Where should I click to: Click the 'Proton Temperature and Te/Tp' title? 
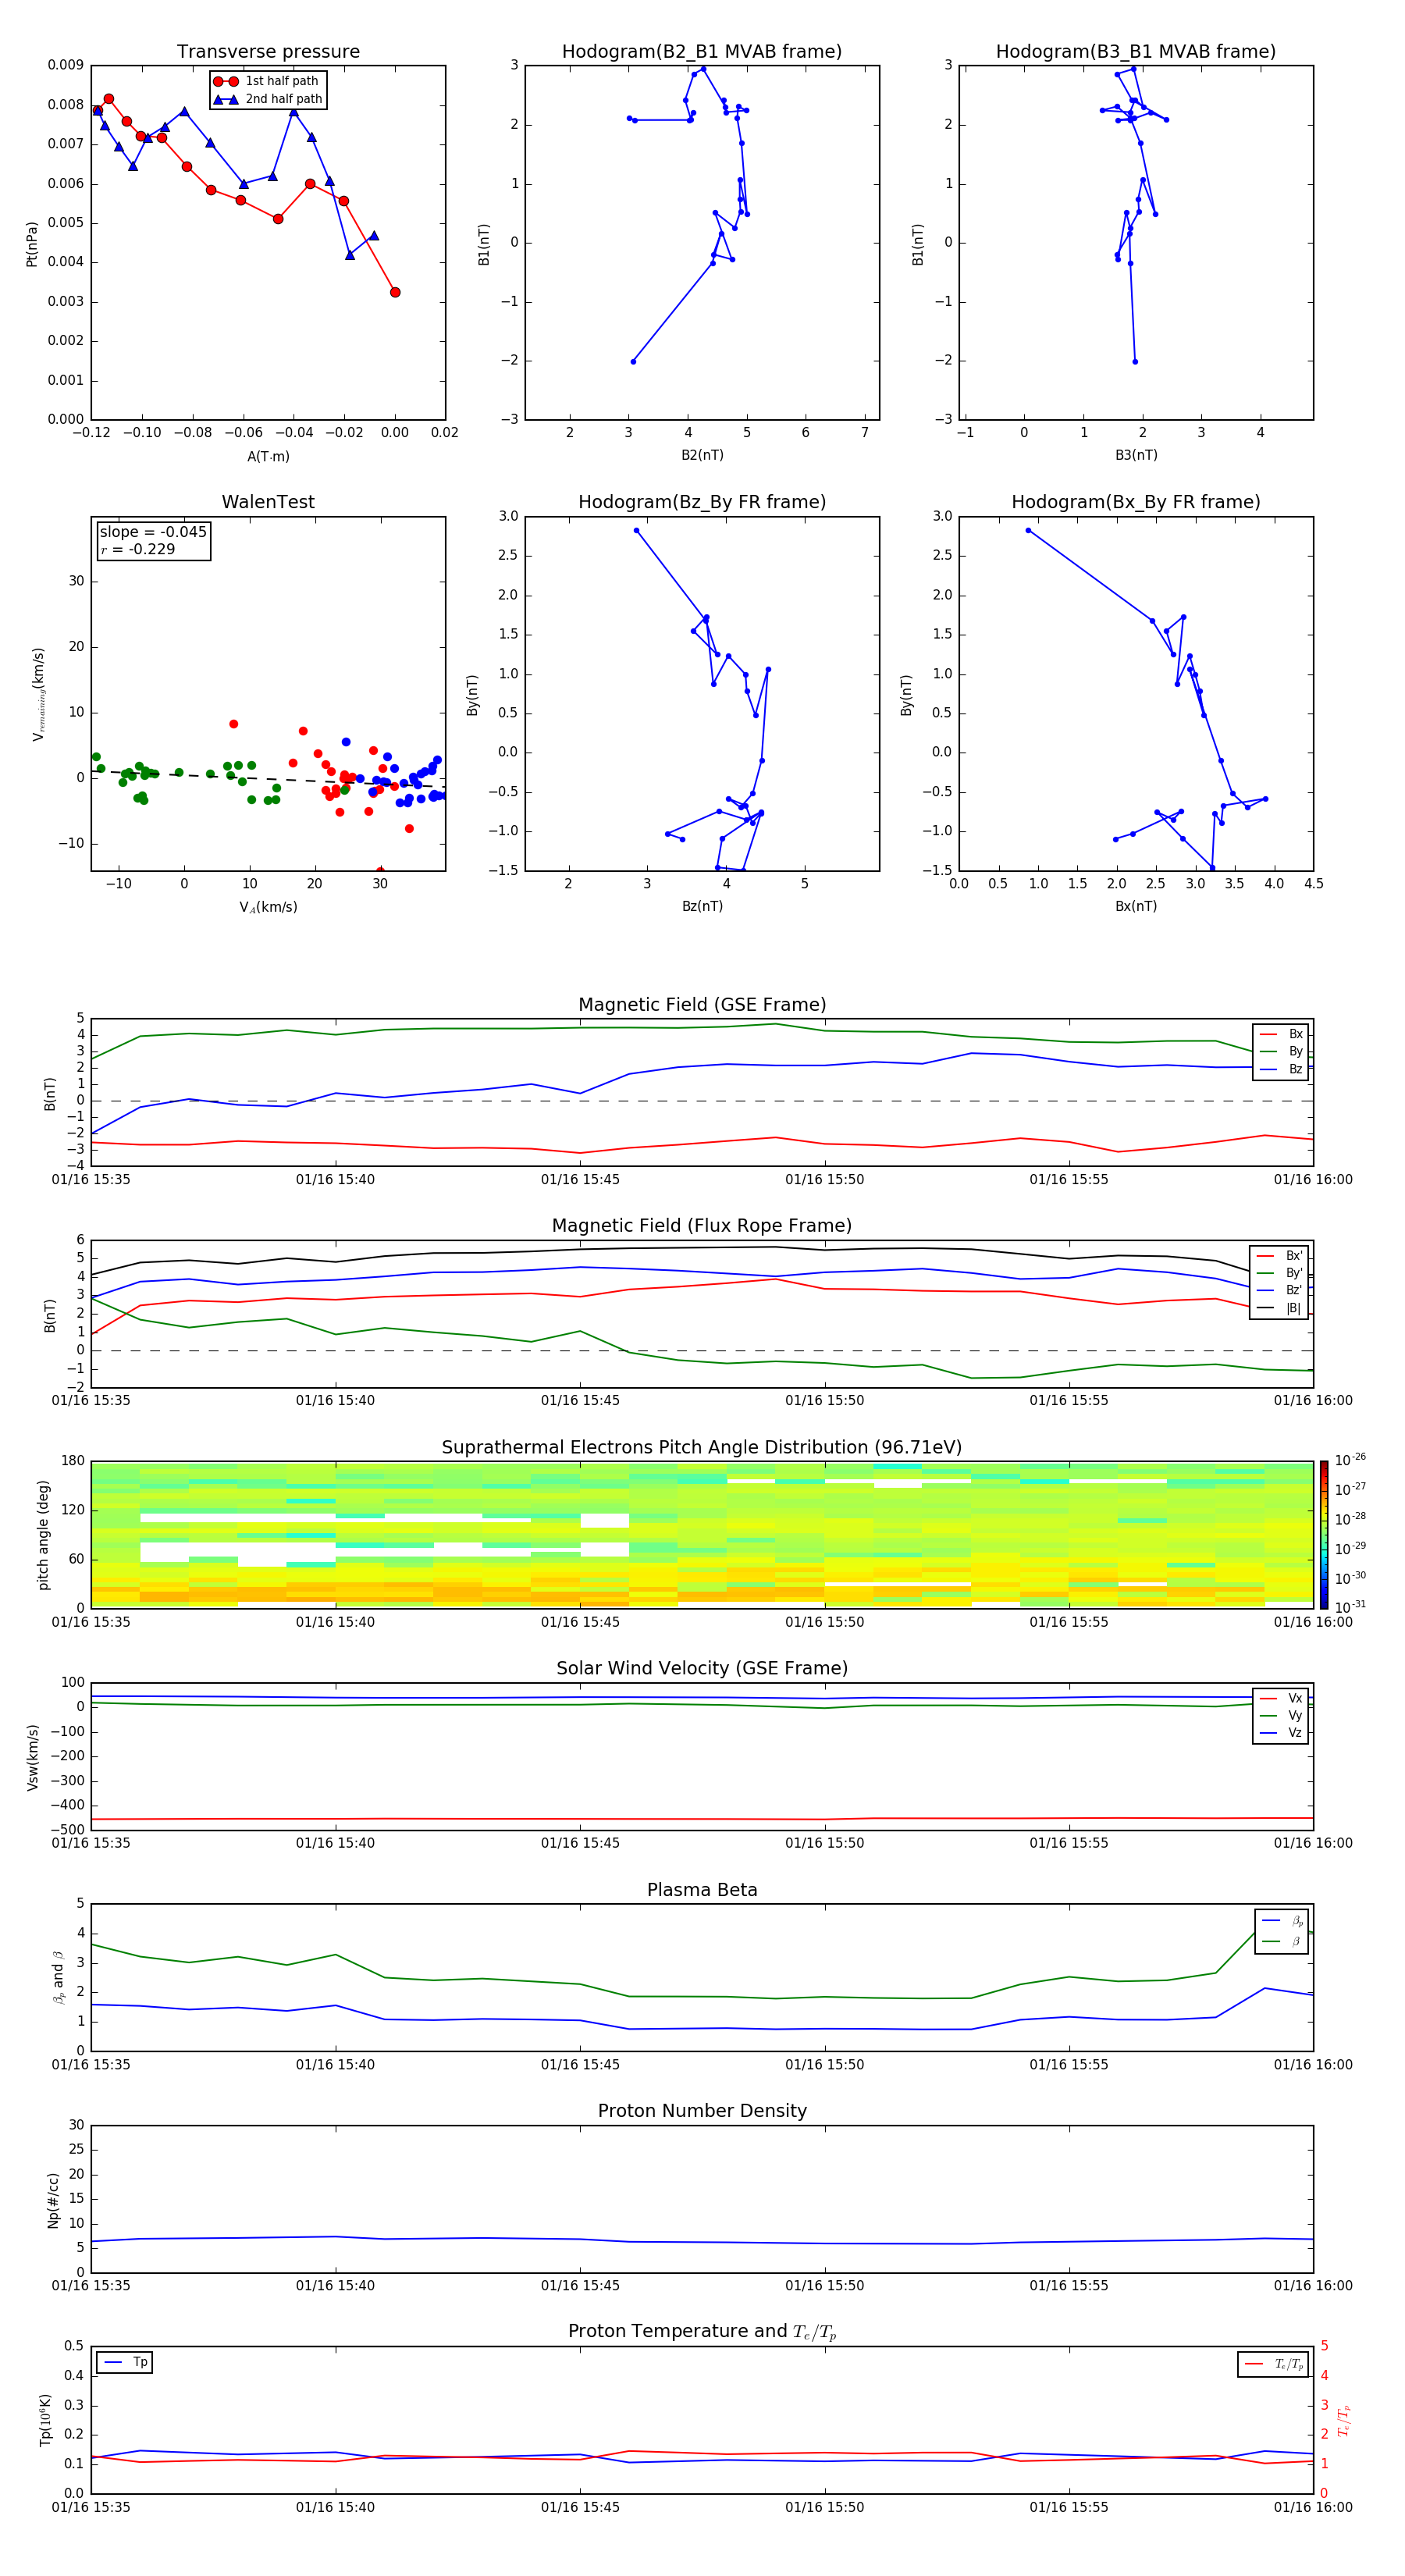[702, 2332]
